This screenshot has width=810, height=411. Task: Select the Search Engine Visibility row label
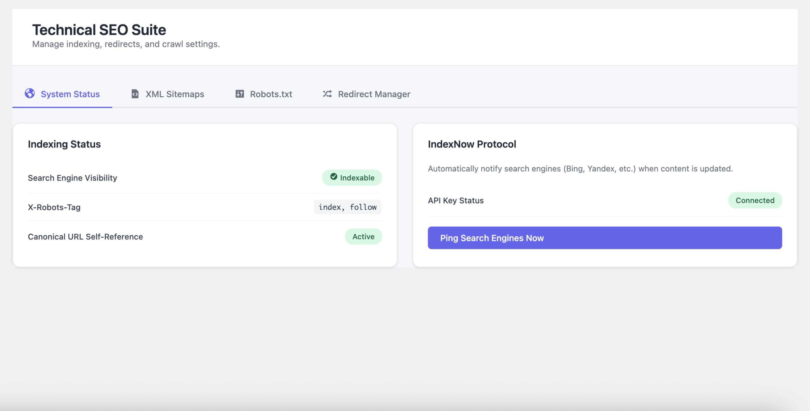pyautogui.click(x=72, y=178)
